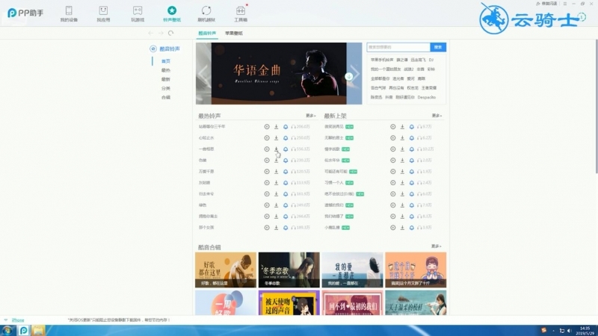Open the 我的爱一直都在 album thumbnail
Viewport: 598px width, 336px height.
[352, 270]
